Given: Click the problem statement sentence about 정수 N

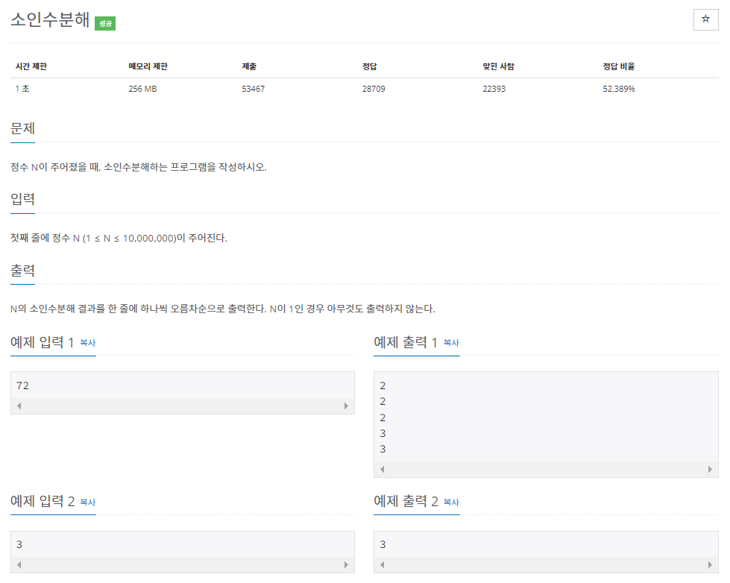Looking at the screenshot, I should (138, 167).
